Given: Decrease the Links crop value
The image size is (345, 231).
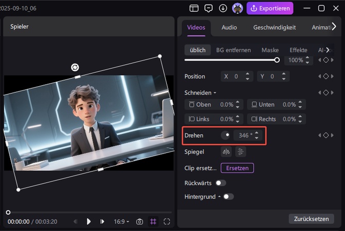Looking at the screenshot, I should tap(238, 122).
